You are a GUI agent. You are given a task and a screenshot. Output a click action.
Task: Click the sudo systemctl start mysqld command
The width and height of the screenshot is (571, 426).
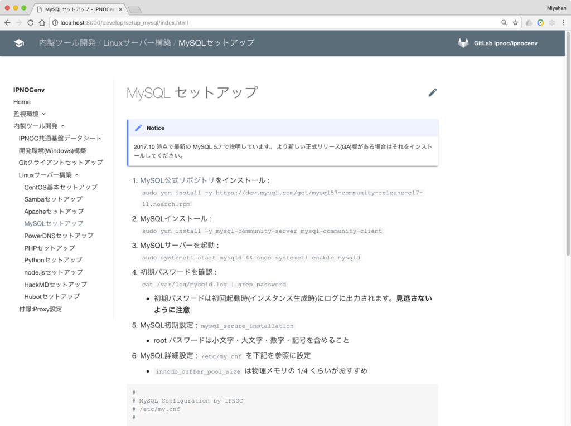point(251,258)
